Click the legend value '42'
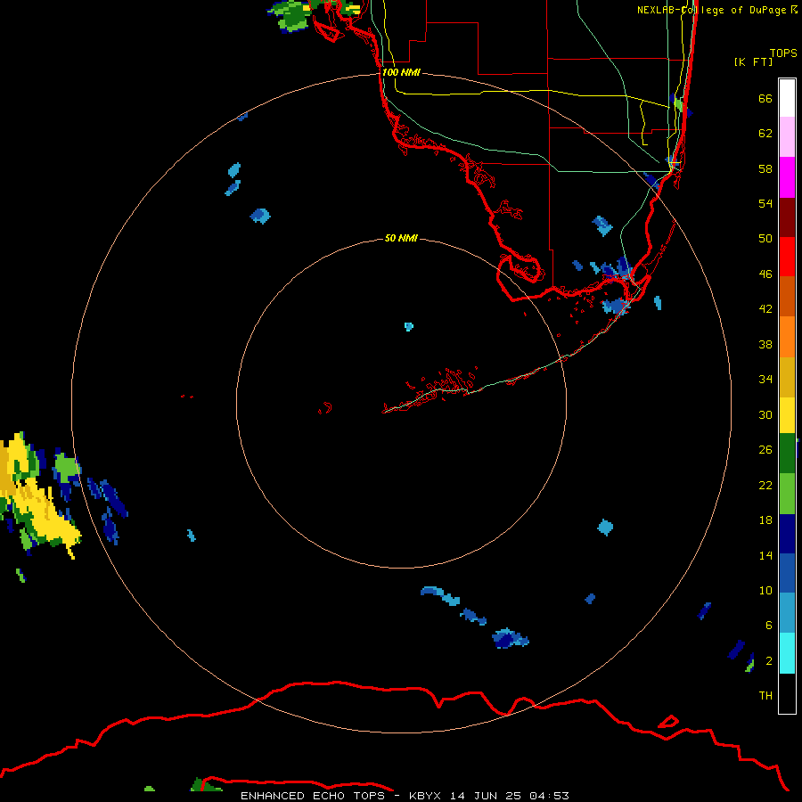 (x=765, y=309)
